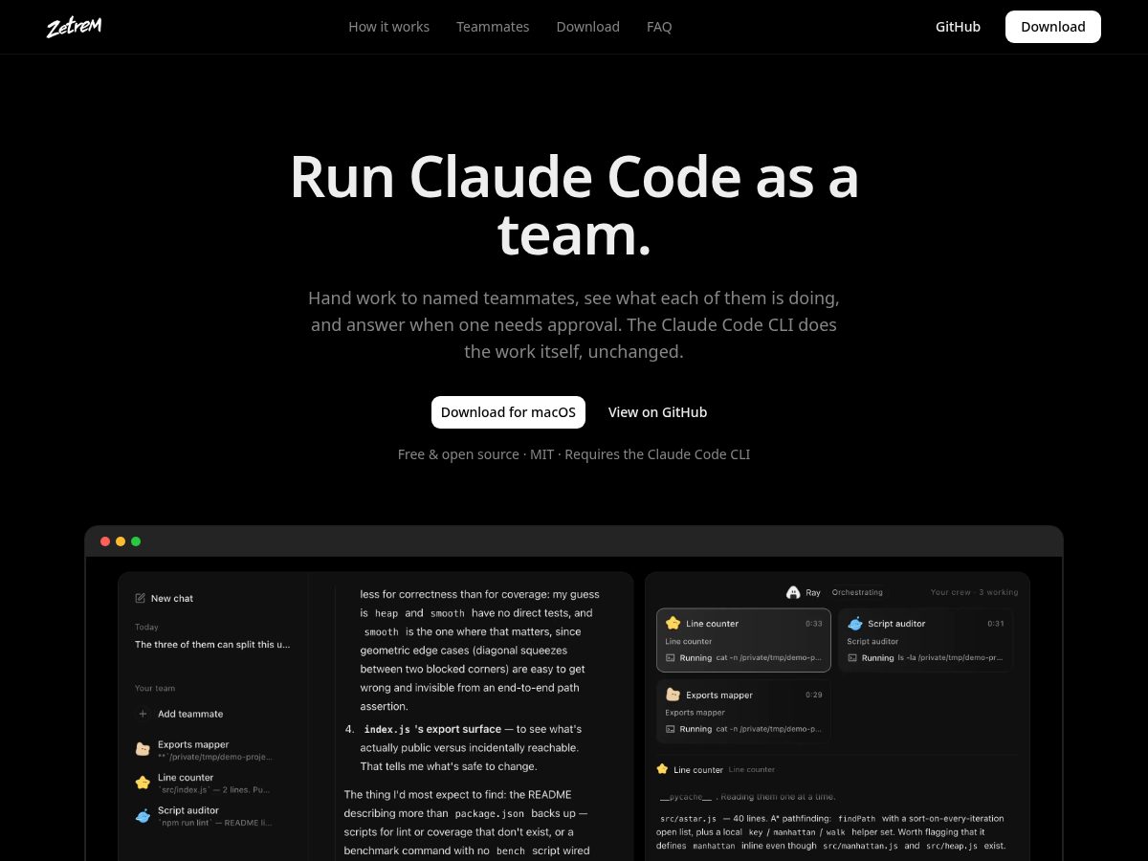Click the Exports mapper avatar in the sidebar
The height and width of the screenshot is (861, 1148).
[143, 749]
